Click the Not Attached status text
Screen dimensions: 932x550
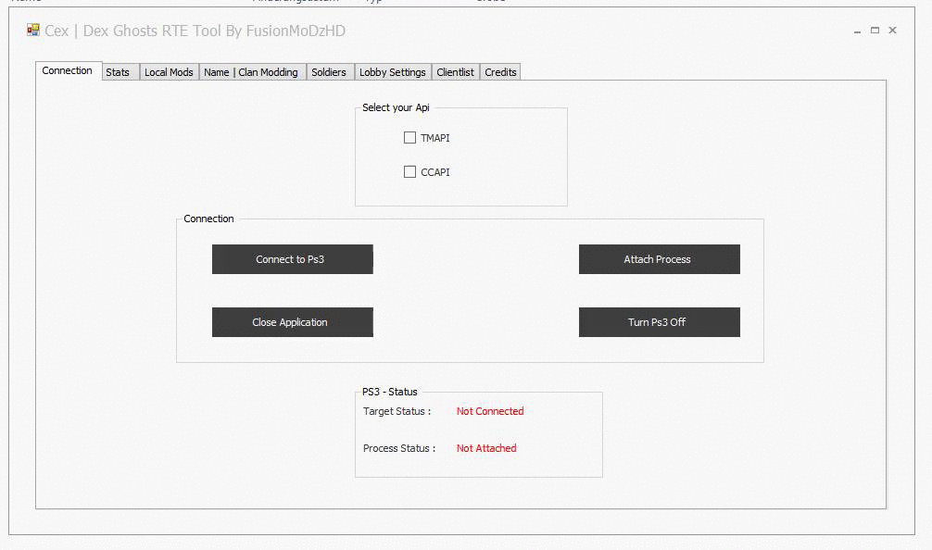(486, 448)
